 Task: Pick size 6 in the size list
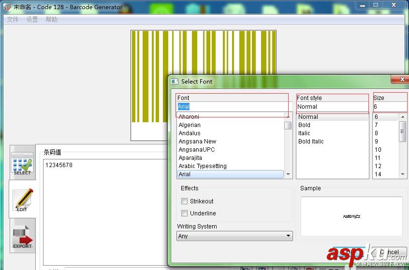pyautogui.click(x=386, y=117)
